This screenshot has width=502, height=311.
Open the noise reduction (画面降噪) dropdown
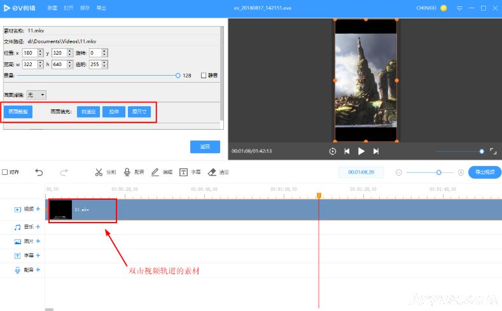(x=36, y=95)
